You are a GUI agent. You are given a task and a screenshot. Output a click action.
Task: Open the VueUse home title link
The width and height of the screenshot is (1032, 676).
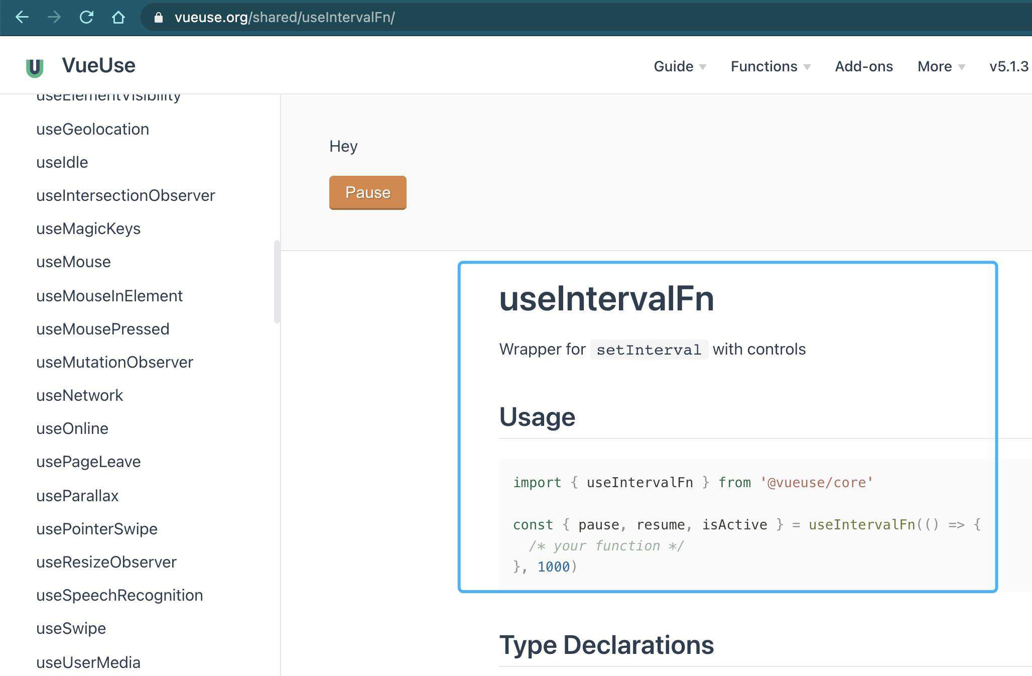coord(98,65)
